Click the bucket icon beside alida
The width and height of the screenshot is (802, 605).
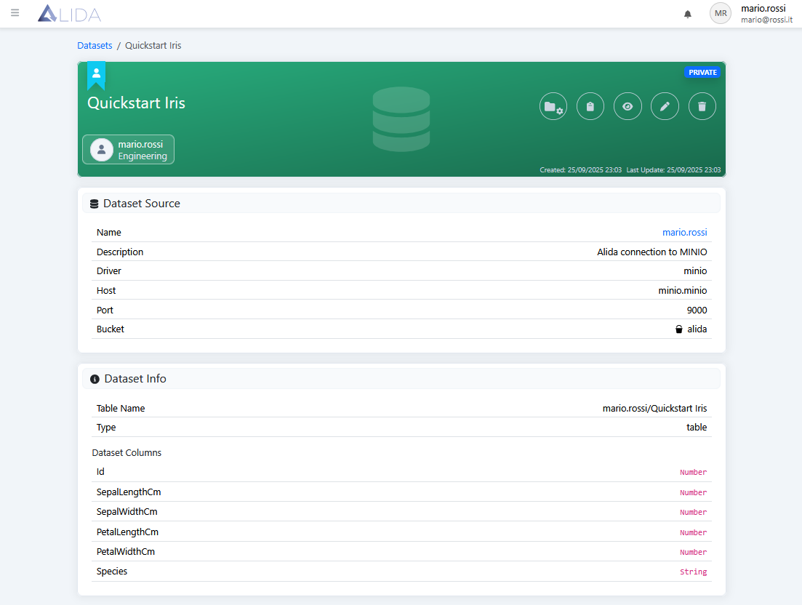tap(678, 329)
